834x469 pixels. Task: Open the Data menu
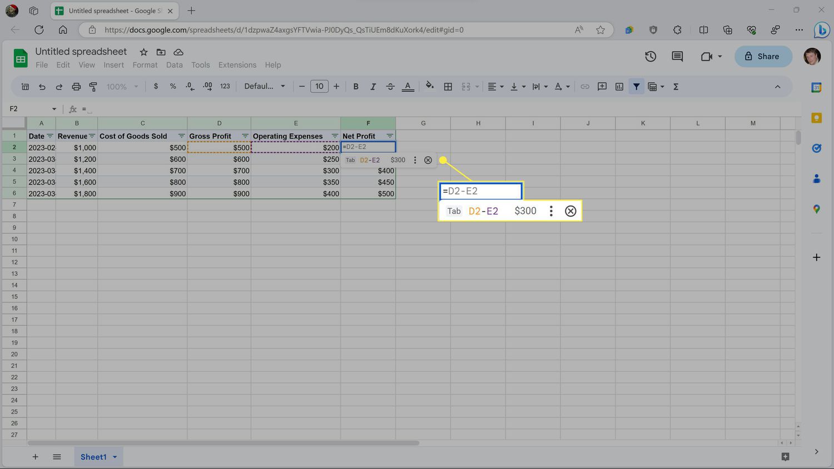pyautogui.click(x=174, y=65)
